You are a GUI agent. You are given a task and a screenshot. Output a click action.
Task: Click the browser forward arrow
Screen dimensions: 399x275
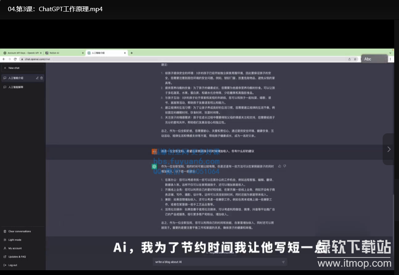click(x=10, y=59)
